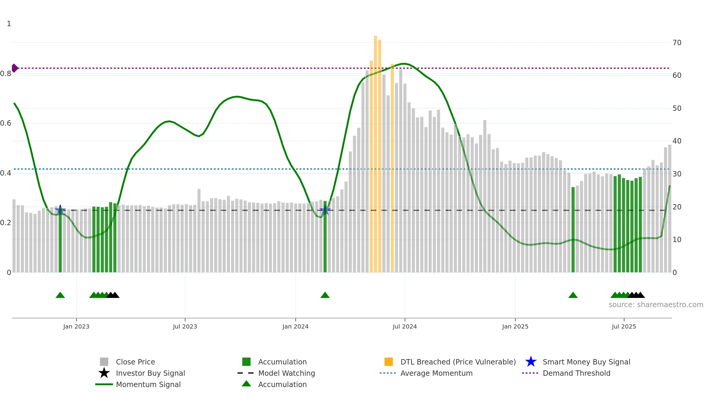The height and width of the screenshot is (401, 714).
Task: Click the green triangle marker before Jan 2023
Action: [x=60, y=295]
